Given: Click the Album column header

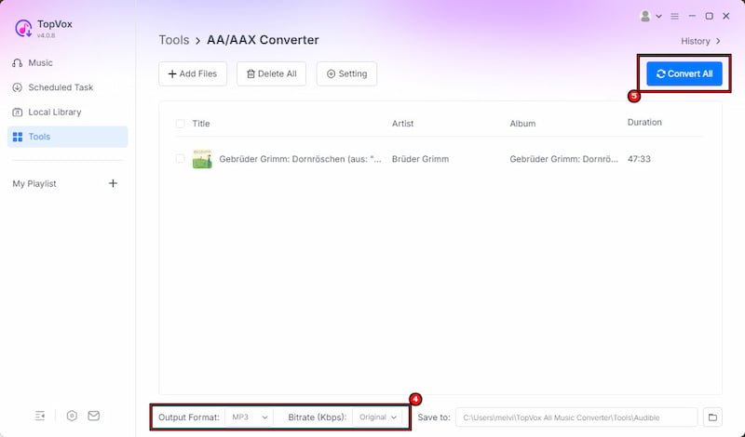Looking at the screenshot, I should coord(522,124).
